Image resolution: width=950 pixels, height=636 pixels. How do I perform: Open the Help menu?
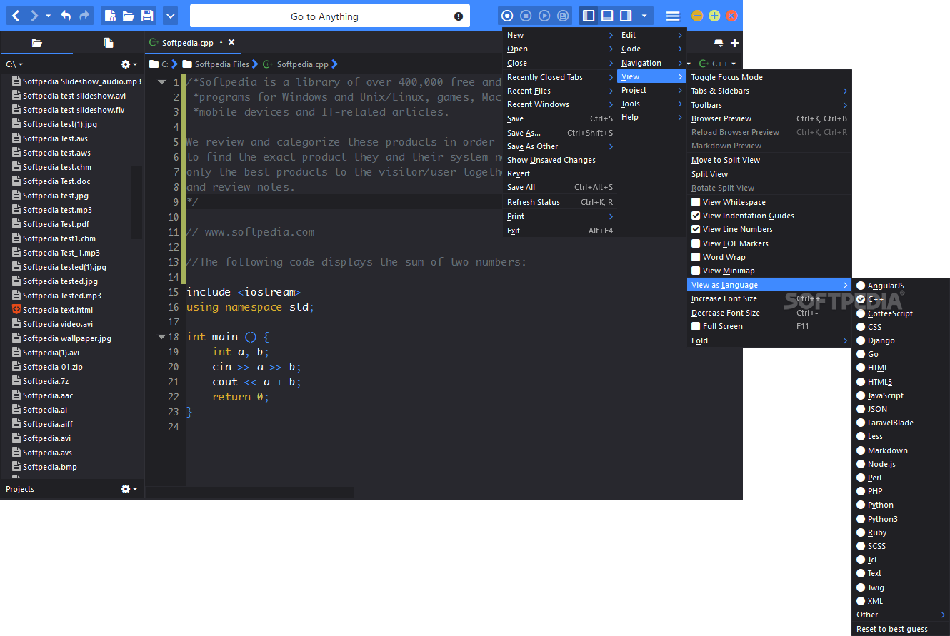[x=651, y=117]
